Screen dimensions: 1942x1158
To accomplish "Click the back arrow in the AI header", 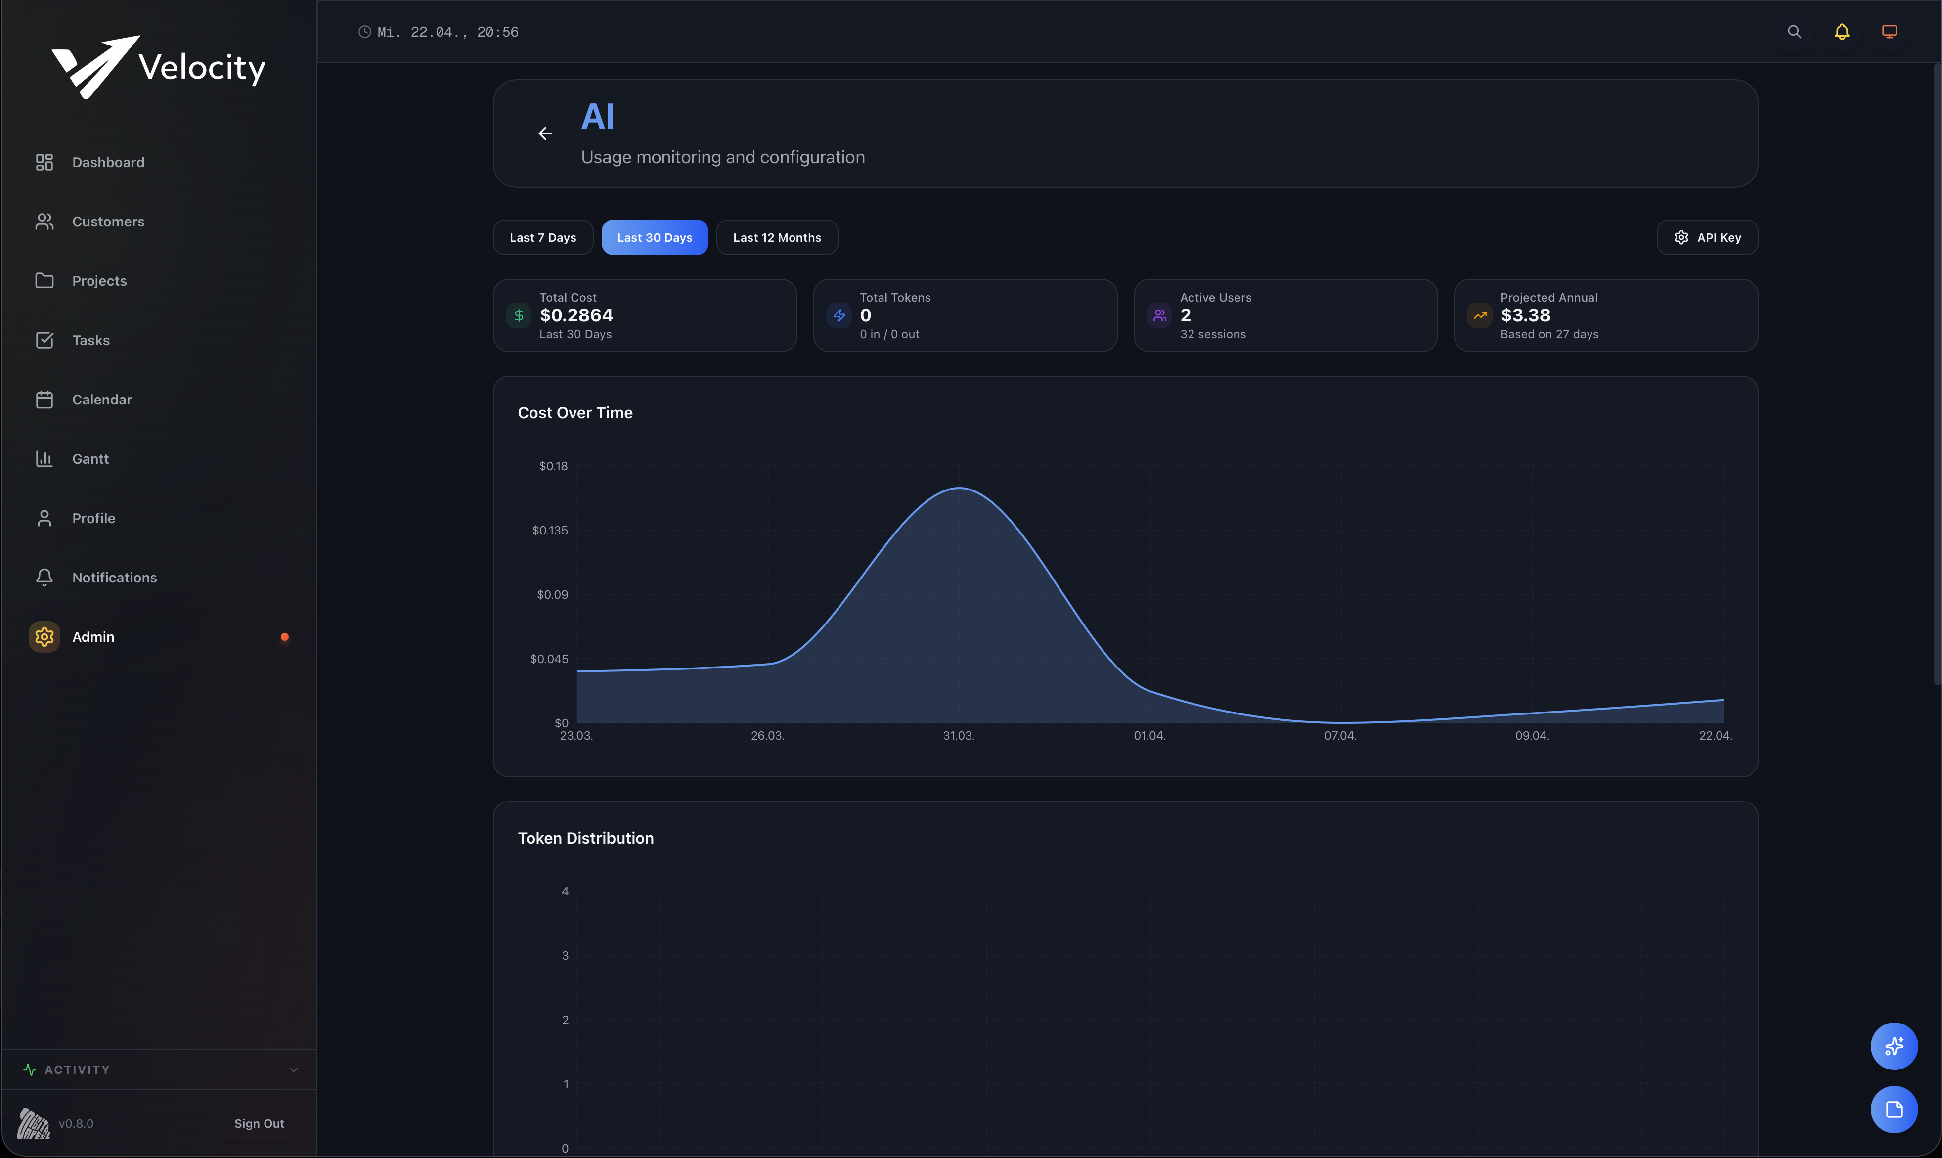I will [545, 134].
